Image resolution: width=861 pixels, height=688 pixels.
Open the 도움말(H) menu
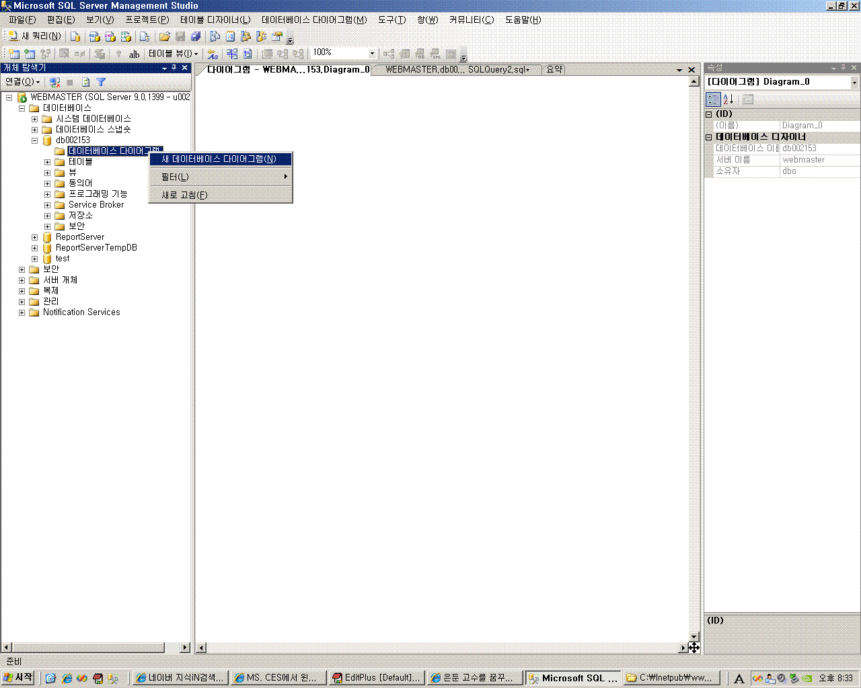pos(523,19)
